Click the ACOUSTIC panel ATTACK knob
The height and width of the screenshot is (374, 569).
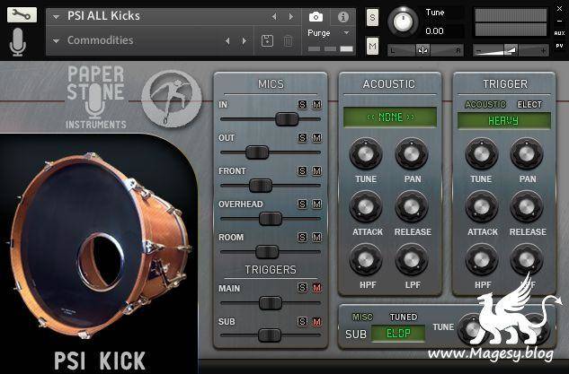[x=366, y=207]
